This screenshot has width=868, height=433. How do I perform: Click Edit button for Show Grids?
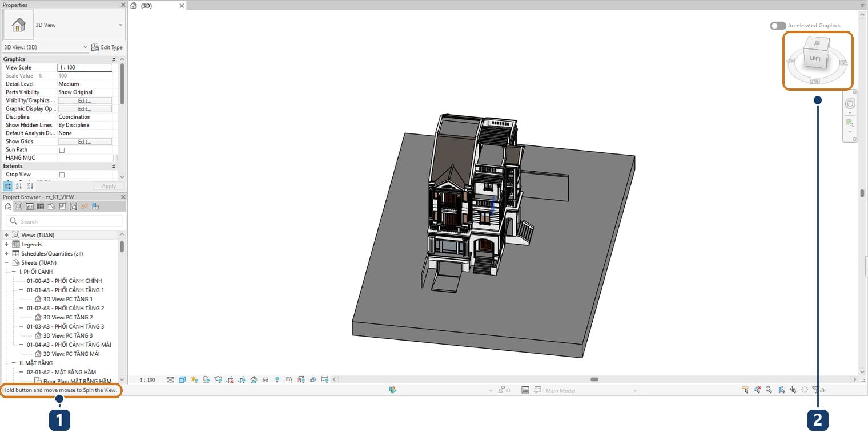[x=85, y=141]
